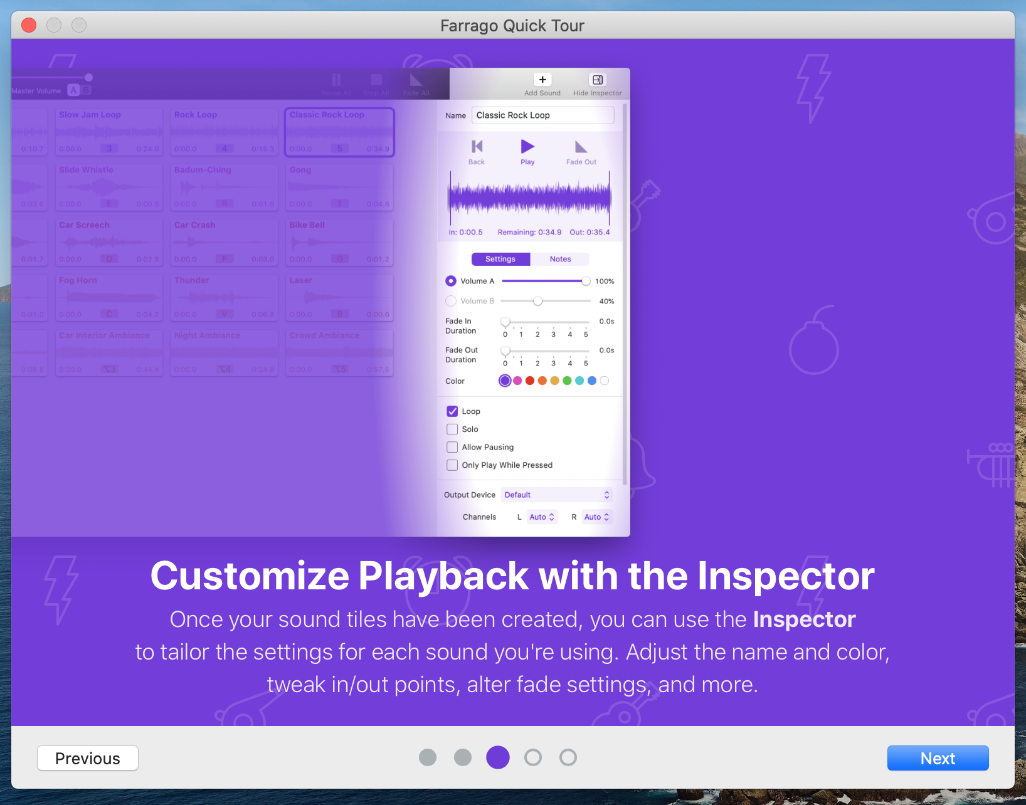The height and width of the screenshot is (805, 1026).
Task: Click the Add Sound plus icon
Action: click(x=542, y=80)
